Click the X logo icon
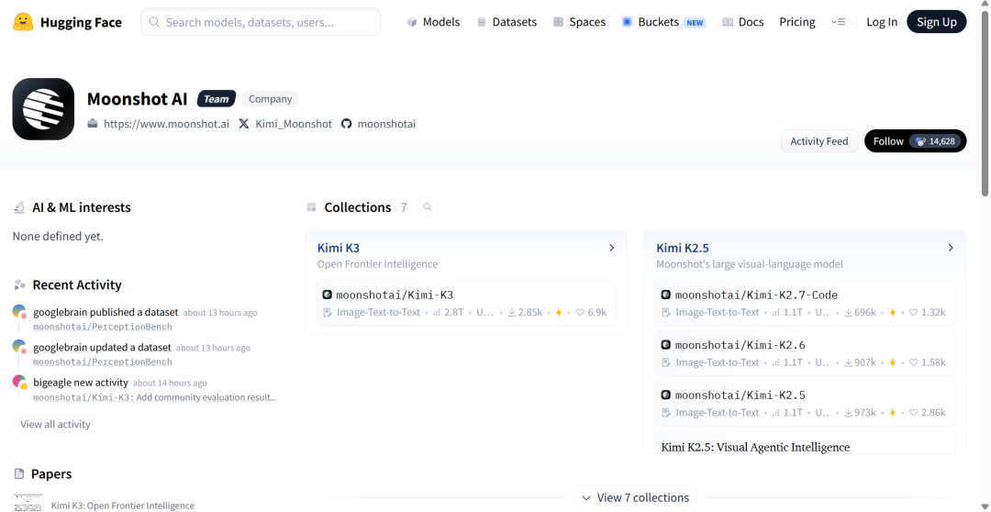The width and height of the screenshot is (991, 512). (244, 124)
